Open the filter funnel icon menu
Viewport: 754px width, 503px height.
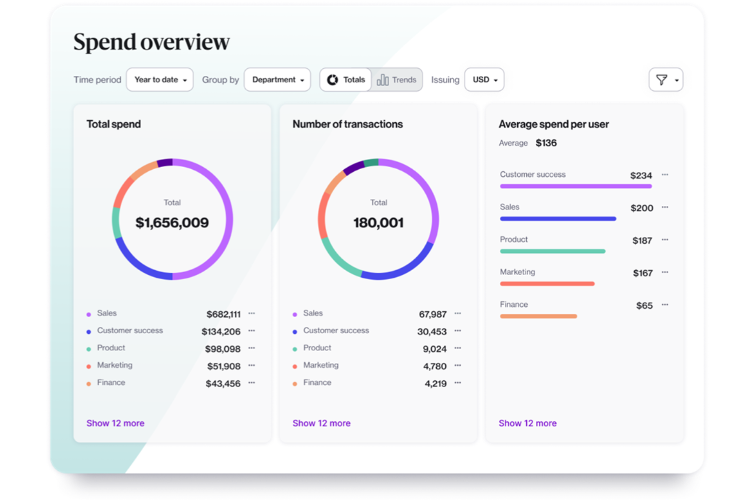pyautogui.click(x=665, y=80)
